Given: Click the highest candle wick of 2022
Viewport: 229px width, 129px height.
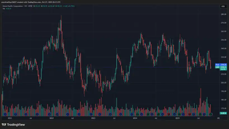Looking at the screenshot, I should coord(61,16).
